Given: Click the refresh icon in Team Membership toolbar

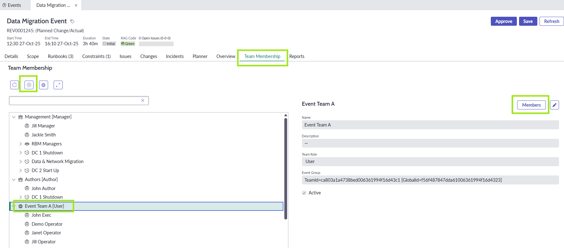Looking at the screenshot, I should [x=15, y=85].
